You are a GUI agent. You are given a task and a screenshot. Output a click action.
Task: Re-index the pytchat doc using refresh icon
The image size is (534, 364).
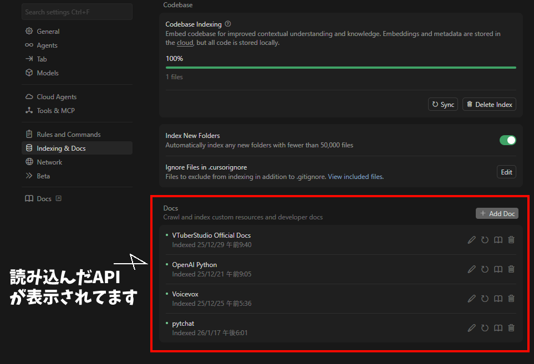point(485,328)
